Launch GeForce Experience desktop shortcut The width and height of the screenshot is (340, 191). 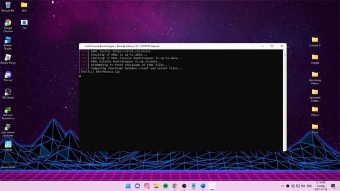(8, 112)
